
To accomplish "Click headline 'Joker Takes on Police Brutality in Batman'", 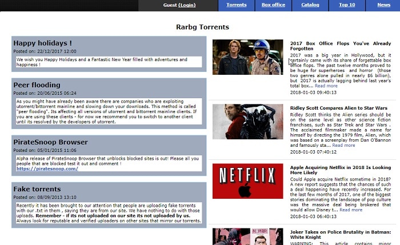I will point(341,235).
